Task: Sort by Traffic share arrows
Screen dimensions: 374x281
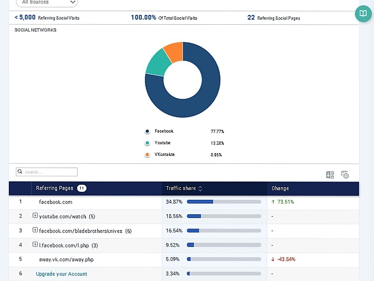Action: coord(201,189)
